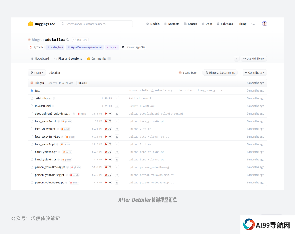Click the pickle badge for hand_yolov8s.pt
The image size is (295, 234).
click(67, 160)
